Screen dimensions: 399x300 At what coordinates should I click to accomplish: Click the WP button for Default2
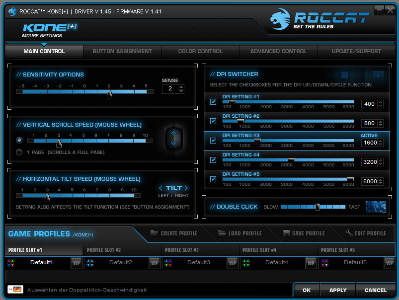pos(155,263)
